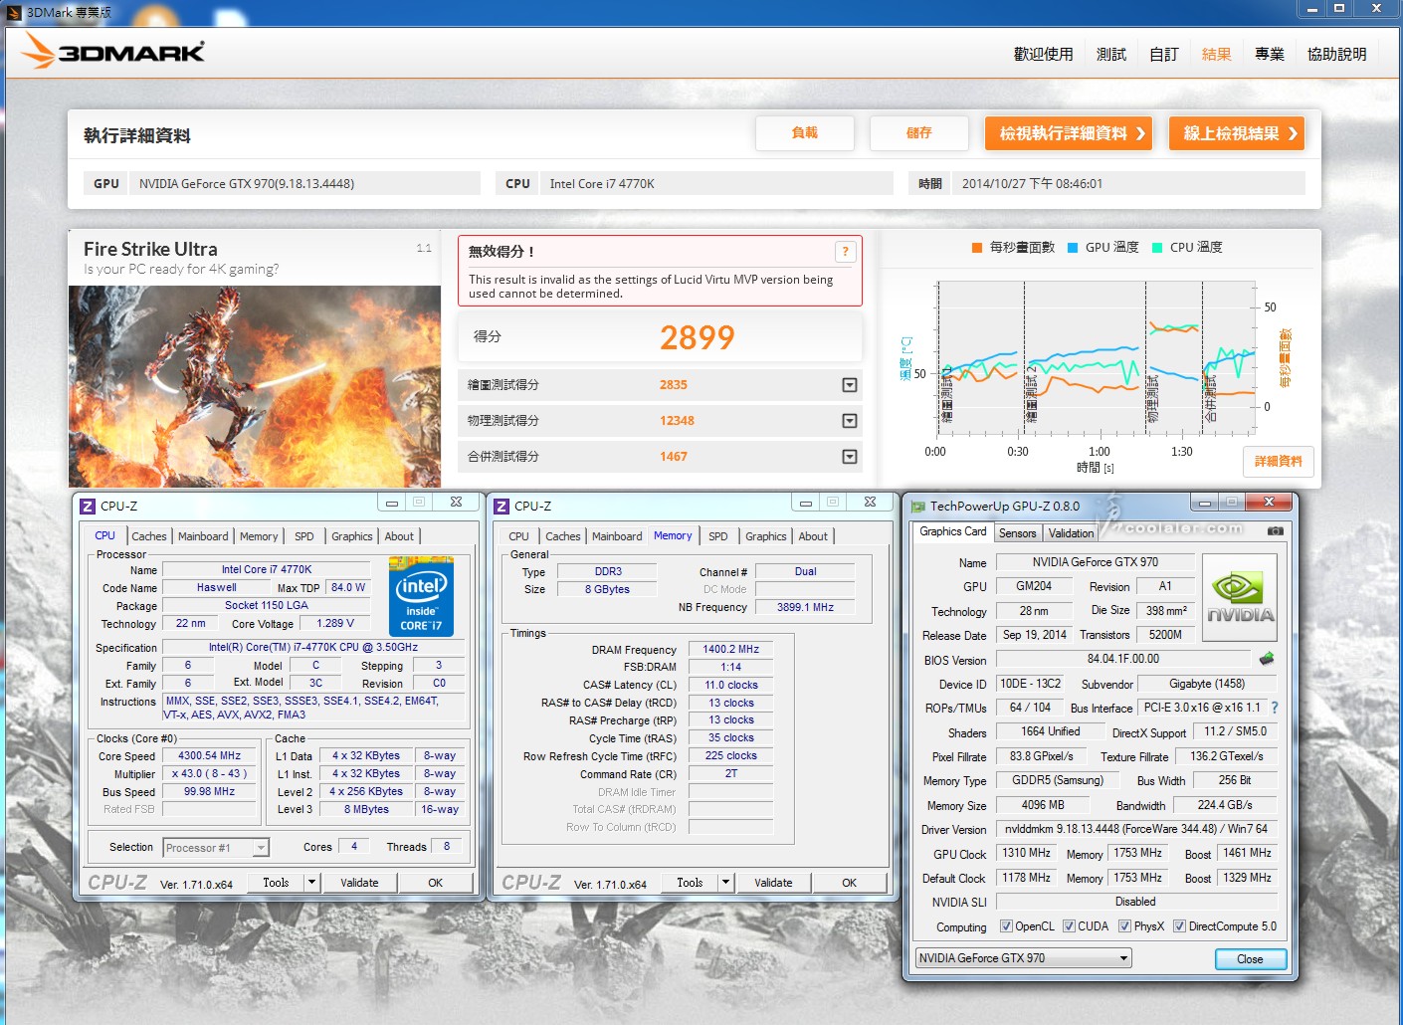Click the Fire Strike Ultra thumbnail image
The height and width of the screenshot is (1025, 1403).
click(255, 386)
